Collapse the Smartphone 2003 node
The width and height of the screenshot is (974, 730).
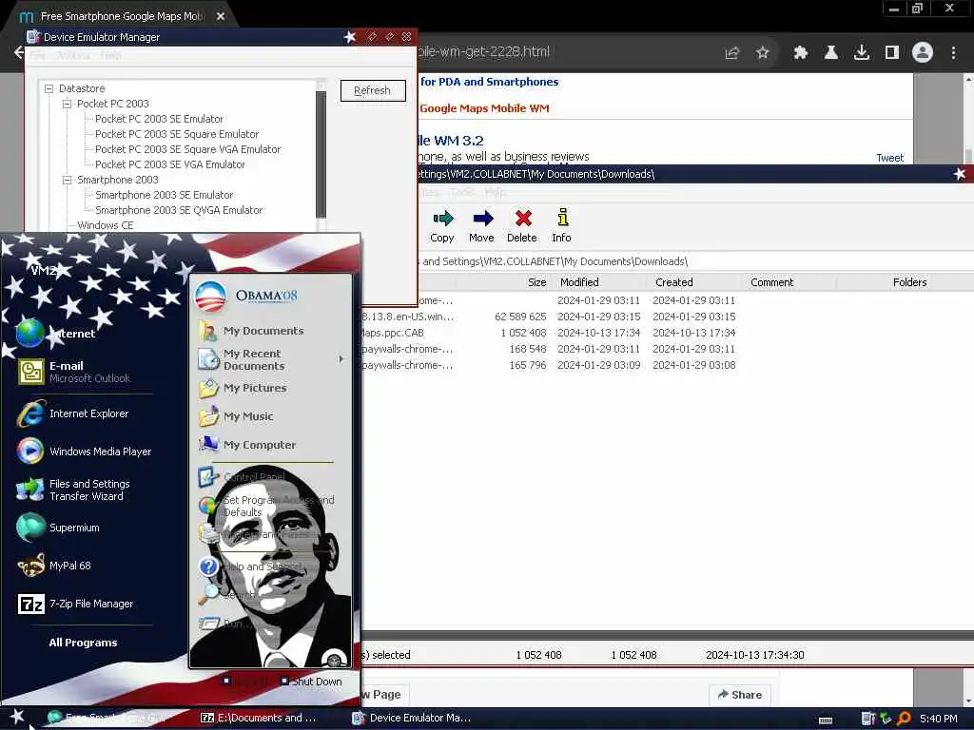click(68, 180)
